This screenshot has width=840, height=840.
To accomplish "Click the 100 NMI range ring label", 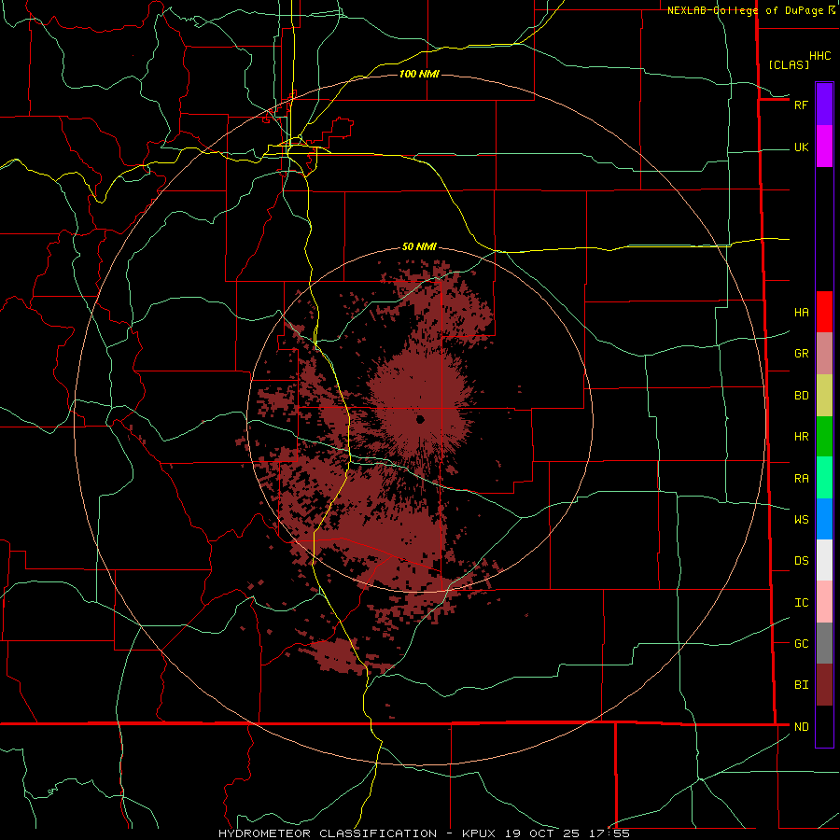I will click(419, 74).
